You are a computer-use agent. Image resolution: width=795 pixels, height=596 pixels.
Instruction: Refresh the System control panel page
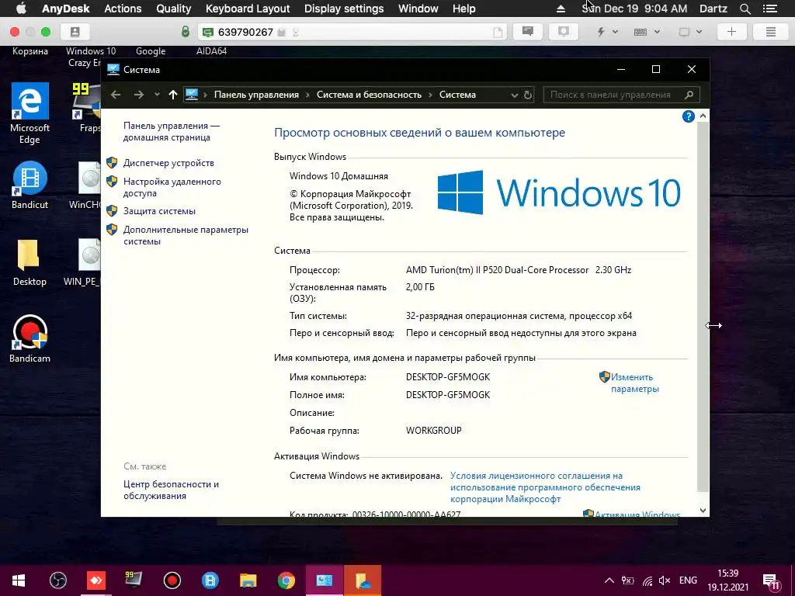click(x=528, y=95)
